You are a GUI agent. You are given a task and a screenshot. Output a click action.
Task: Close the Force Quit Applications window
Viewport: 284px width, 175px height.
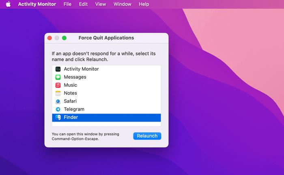49,38
